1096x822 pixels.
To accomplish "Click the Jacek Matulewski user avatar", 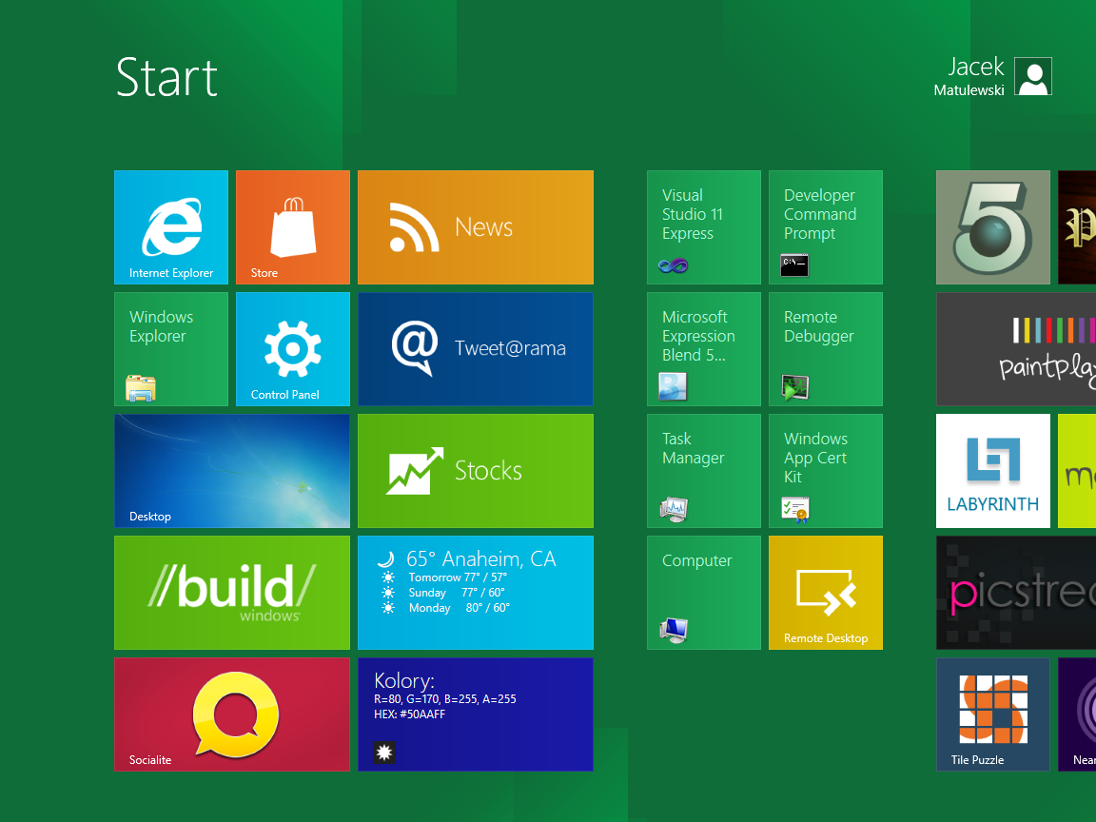I will point(1032,77).
